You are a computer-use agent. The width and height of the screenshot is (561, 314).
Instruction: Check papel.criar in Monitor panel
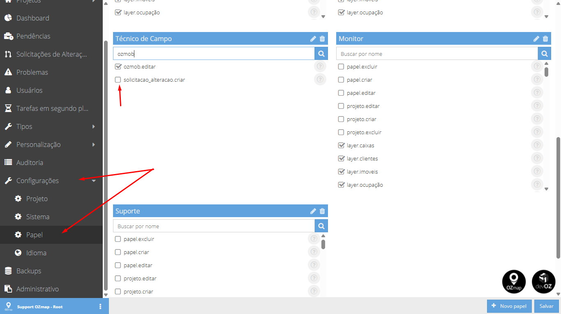[341, 80]
